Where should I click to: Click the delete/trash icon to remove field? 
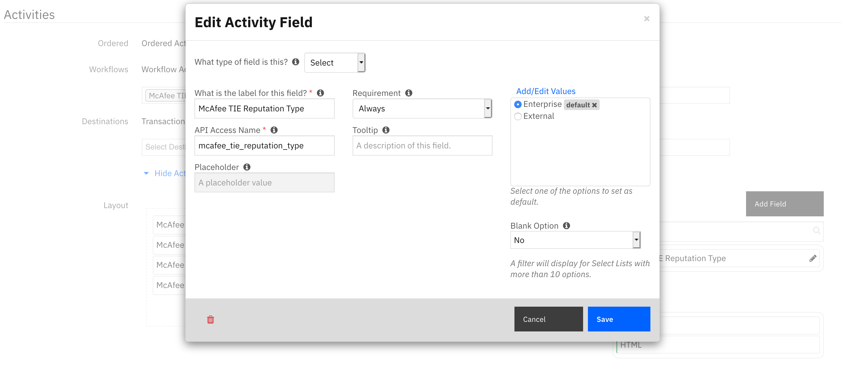[210, 319]
